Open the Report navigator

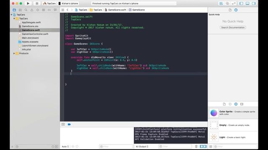pos(55,10)
